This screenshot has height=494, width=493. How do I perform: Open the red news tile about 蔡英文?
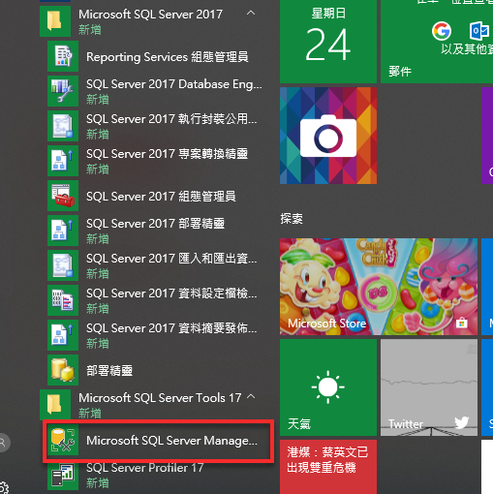[x=328, y=467]
